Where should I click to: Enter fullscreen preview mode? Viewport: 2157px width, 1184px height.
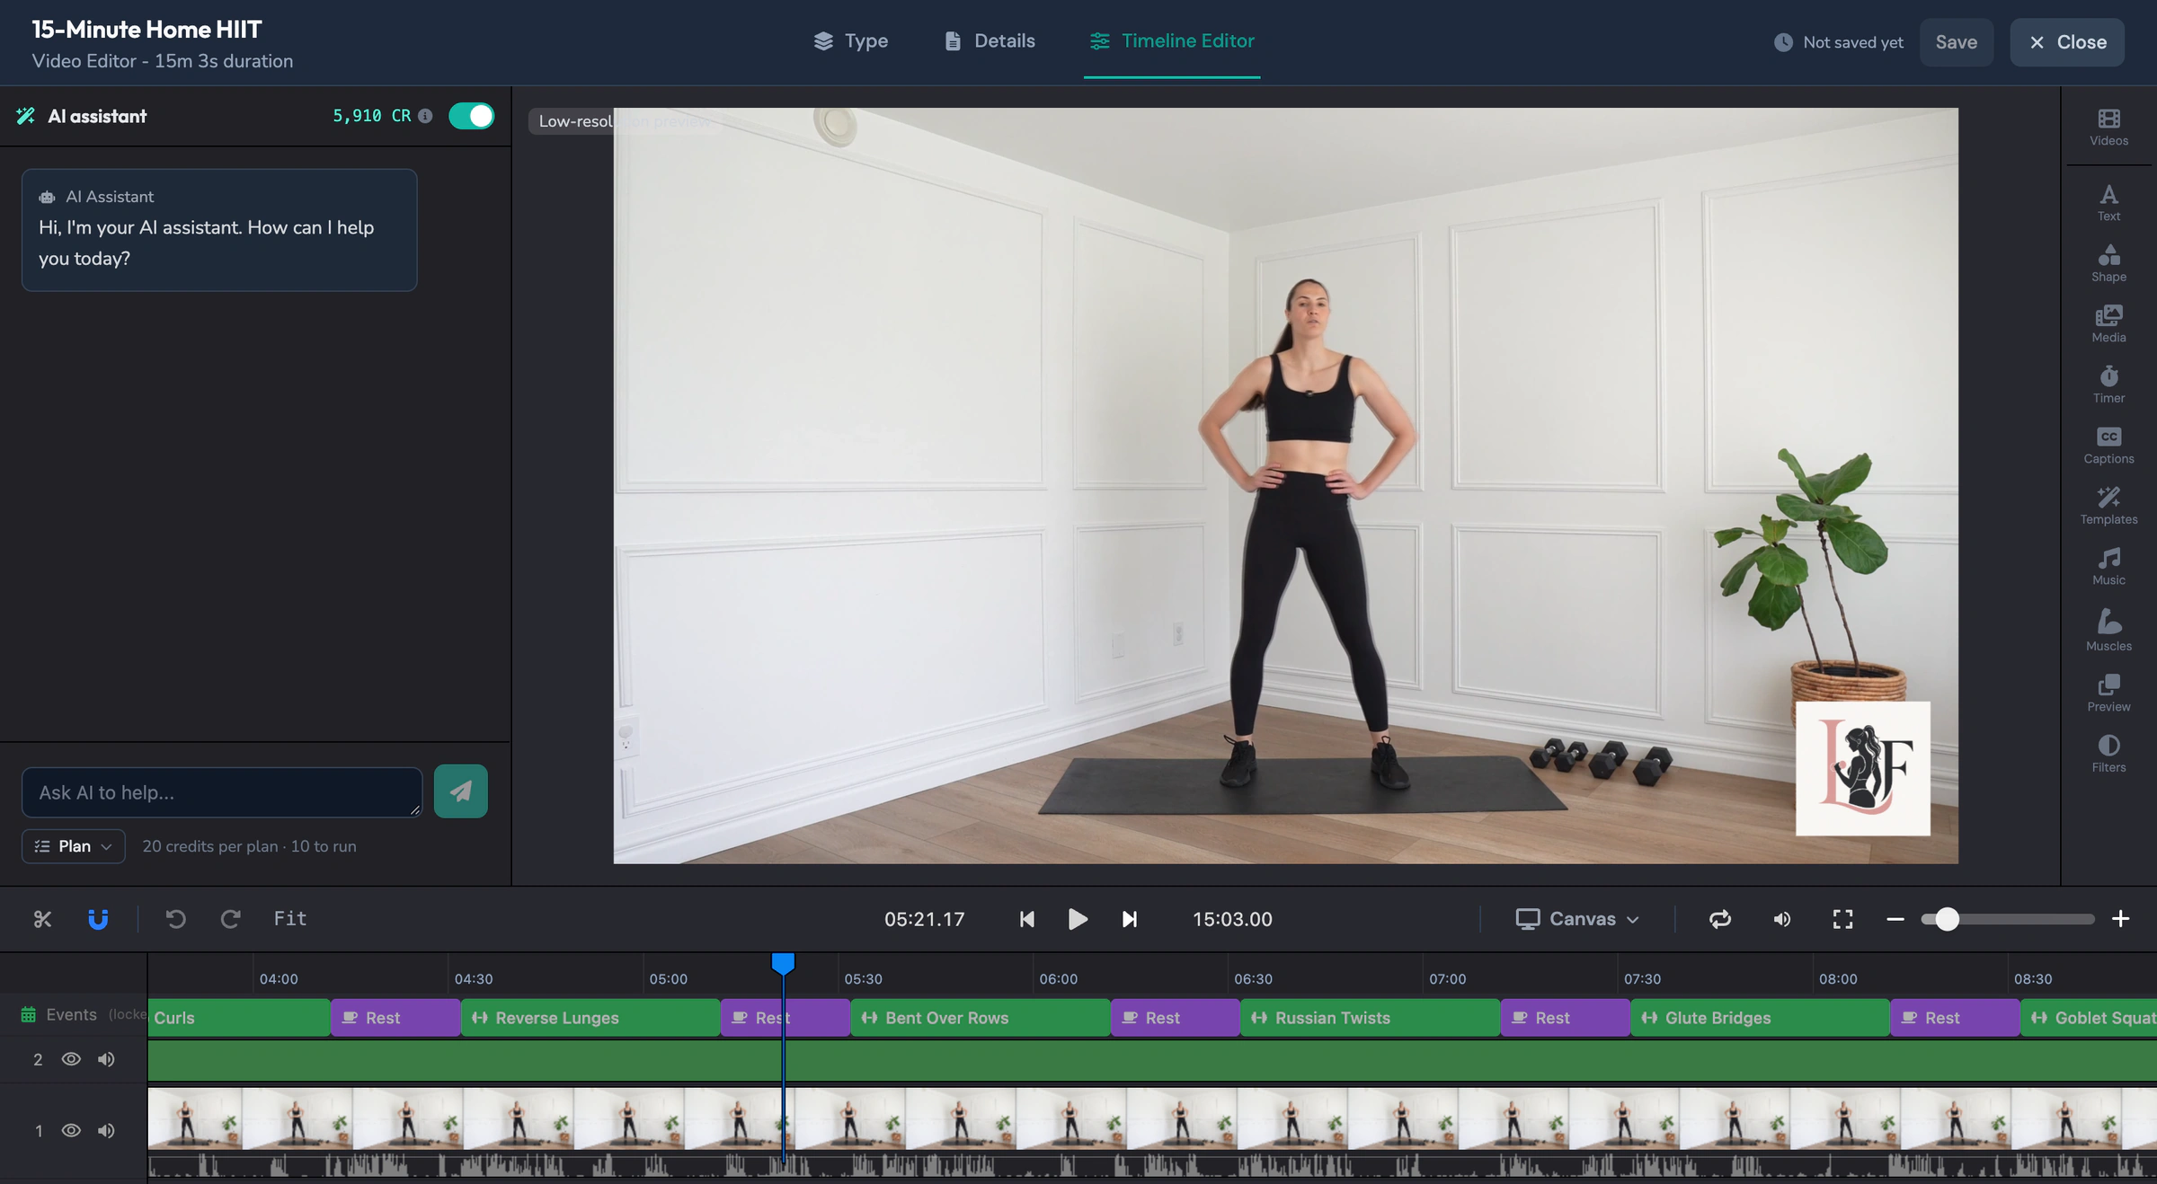(1842, 918)
